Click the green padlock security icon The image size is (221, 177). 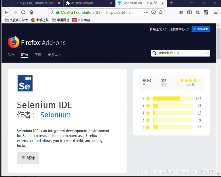[x=58, y=12]
